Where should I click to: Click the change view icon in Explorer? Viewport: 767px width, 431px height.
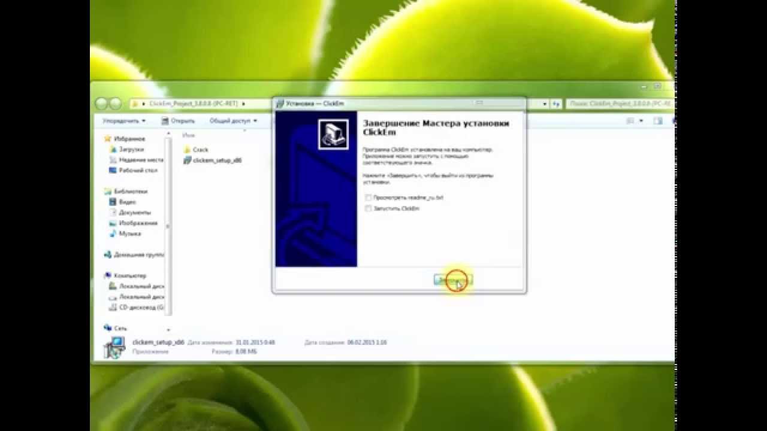click(630, 120)
